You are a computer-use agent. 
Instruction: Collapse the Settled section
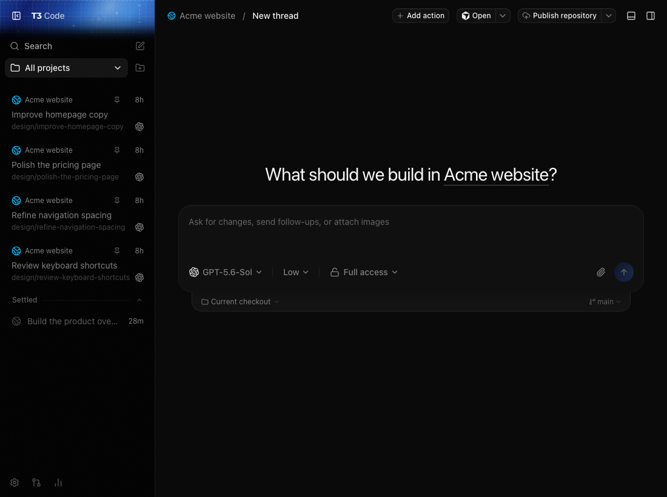coord(139,300)
